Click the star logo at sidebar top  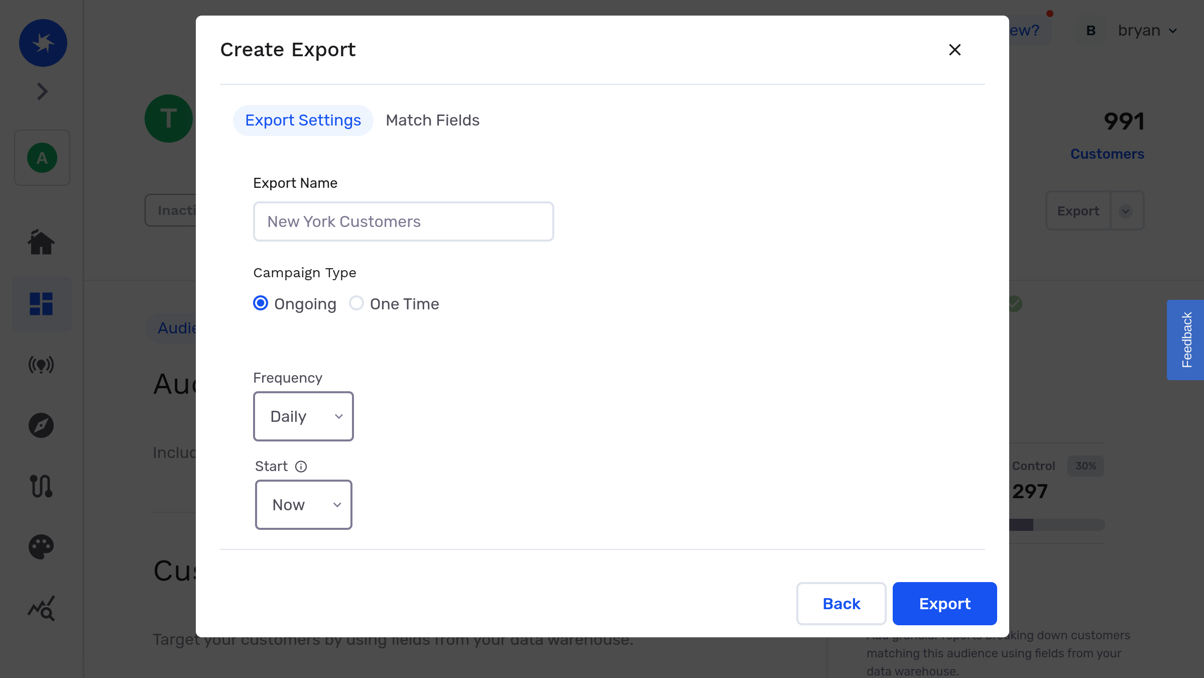pos(43,43)
